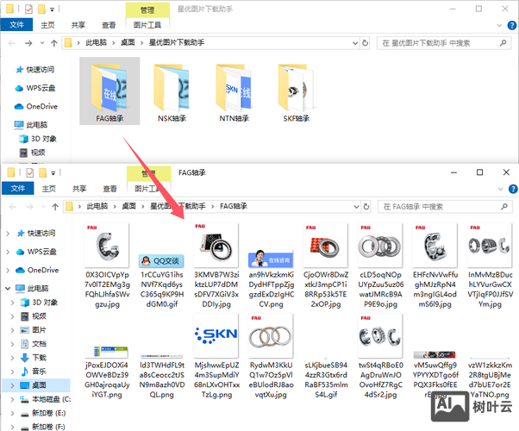This screenshot has width=519, height=431.
Task: Click 桌面 in the FAG轴承 breadcrumb path
Action: [131, 207]
